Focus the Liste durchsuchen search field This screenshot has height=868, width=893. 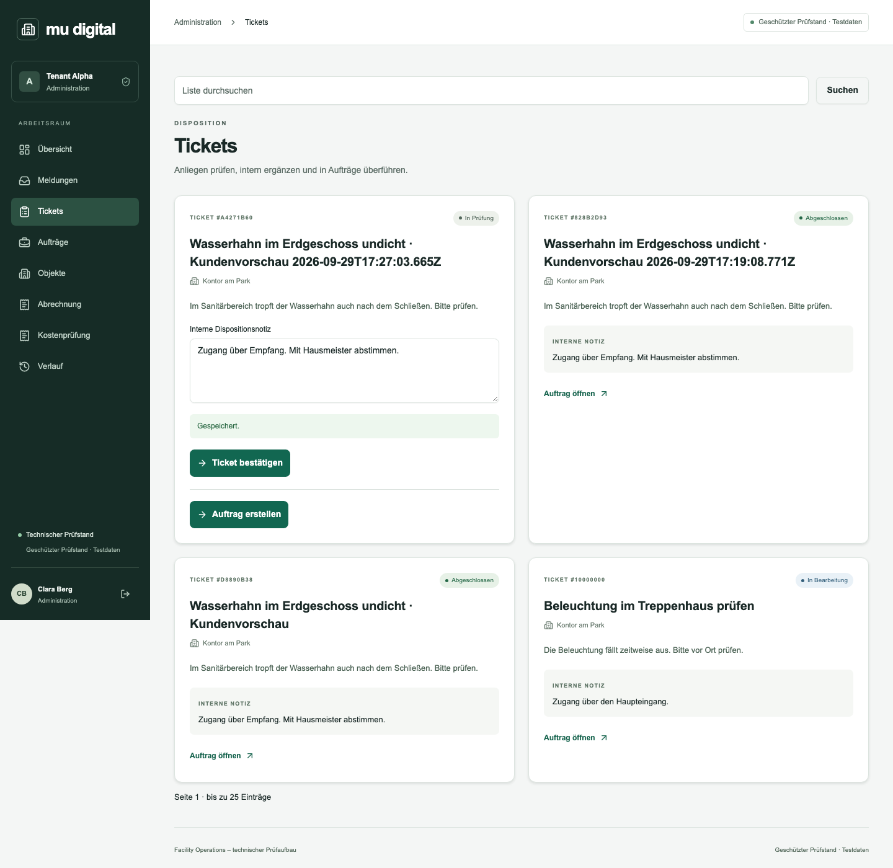coord(491,91)
